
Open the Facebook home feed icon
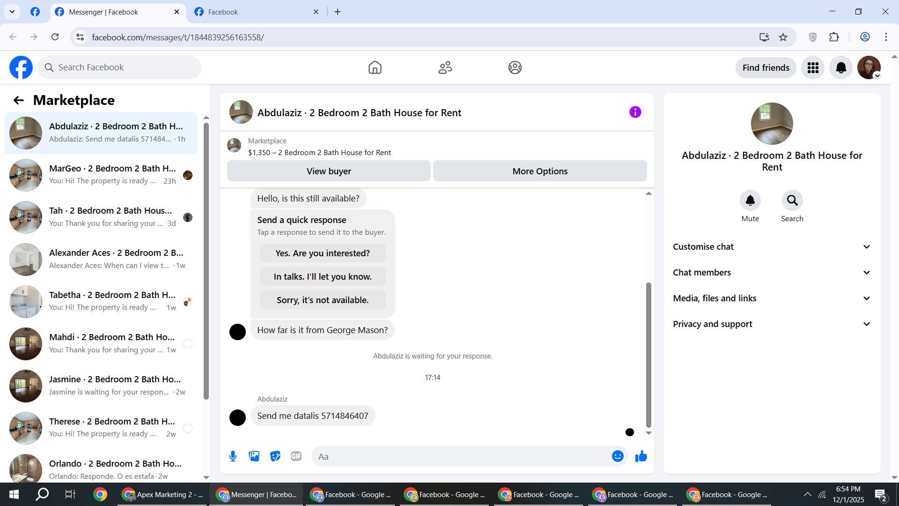tap(375, 67)
